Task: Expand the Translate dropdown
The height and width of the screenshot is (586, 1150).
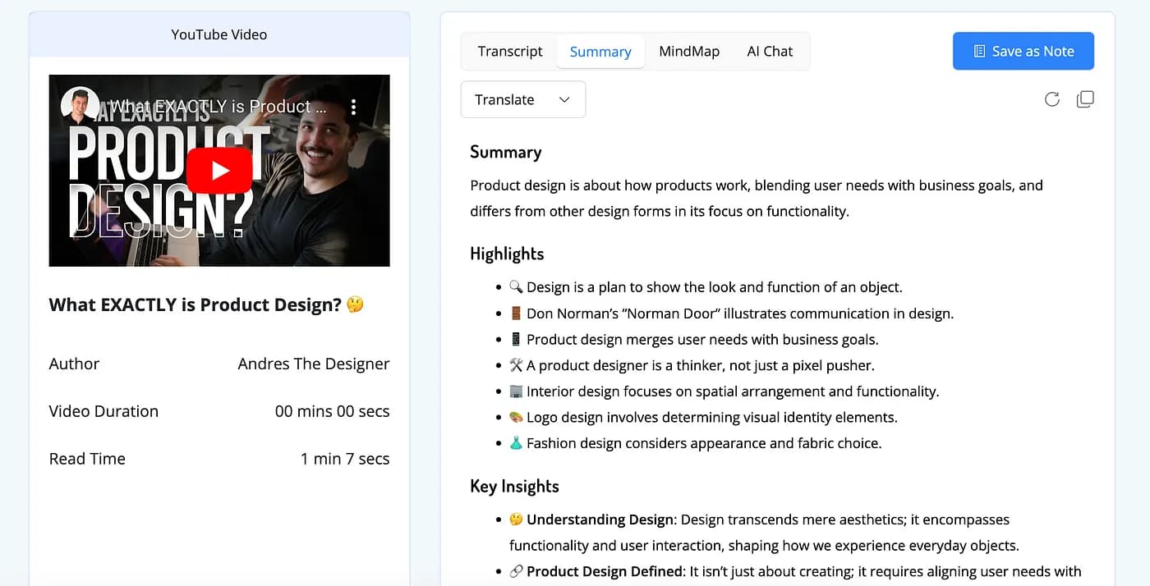Action: tap(522, 99)
